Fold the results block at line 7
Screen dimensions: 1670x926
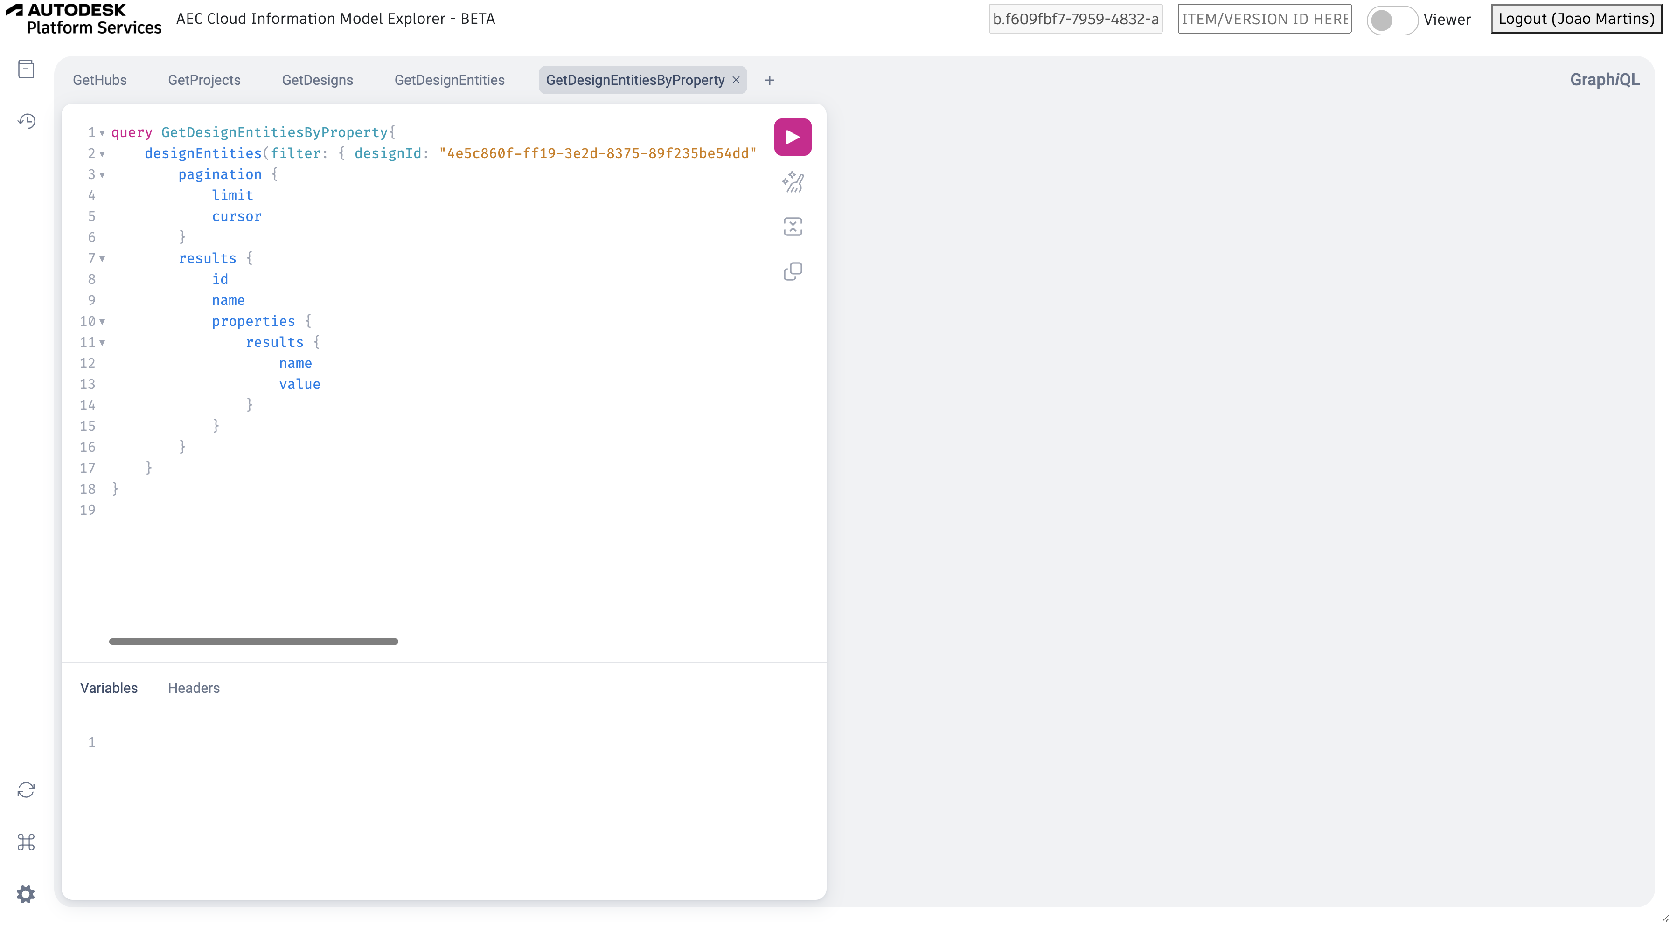102,259
